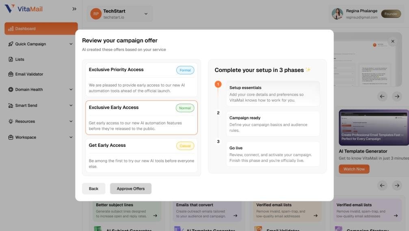The height and width of the screenshot is (231, 409).
Task: Open the Lists menu item
Action: point(41,59)
